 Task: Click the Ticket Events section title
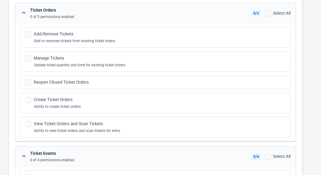(43, 153)
